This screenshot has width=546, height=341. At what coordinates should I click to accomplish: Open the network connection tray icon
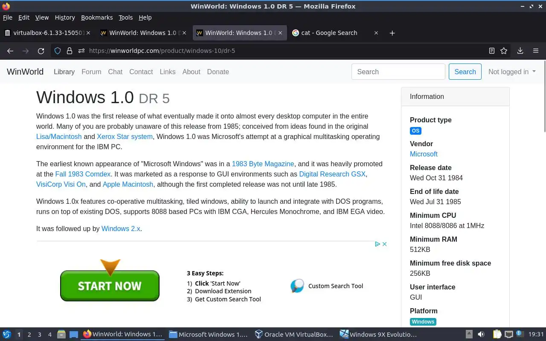coord(508,335)
